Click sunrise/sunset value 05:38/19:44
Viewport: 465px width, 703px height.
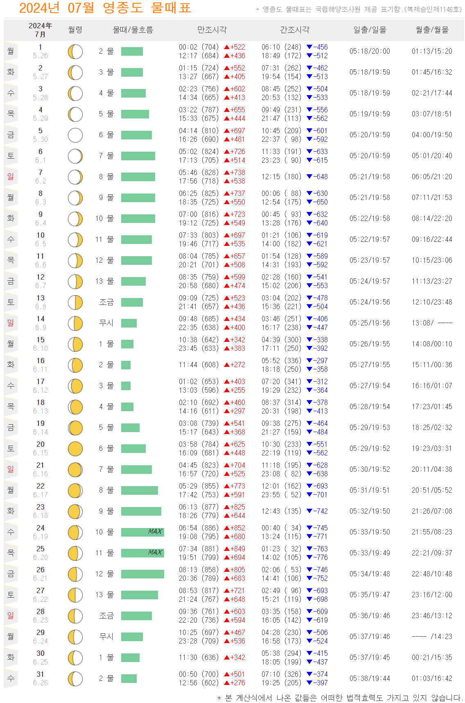pos(370,678)
